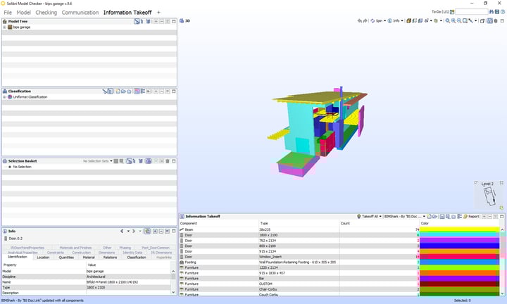Screen dimensions: 507x304
Task: Expand the Uniformat Classification node
Action: [x=4, y=97]
